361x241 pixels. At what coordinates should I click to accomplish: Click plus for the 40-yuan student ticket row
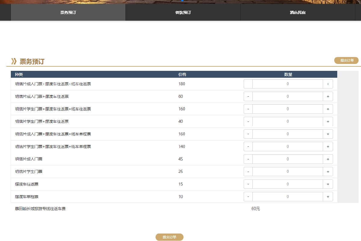pos(328,122)
